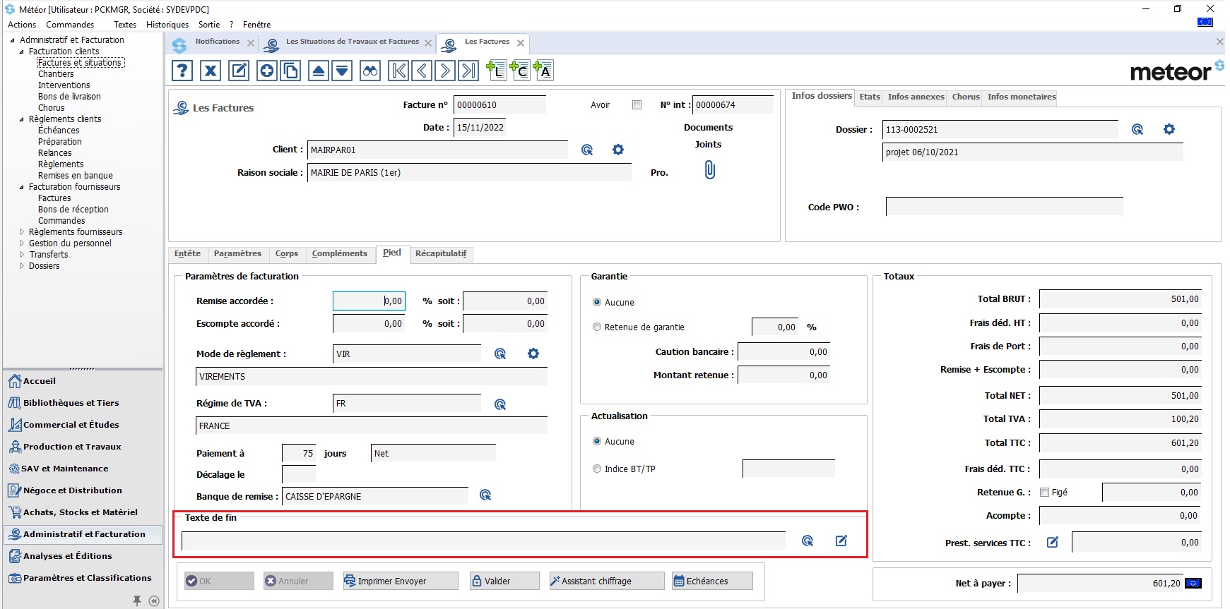Click the Remise accordée input field
Viewport: 1230px width, 609px height.
[x=369, y=301]
